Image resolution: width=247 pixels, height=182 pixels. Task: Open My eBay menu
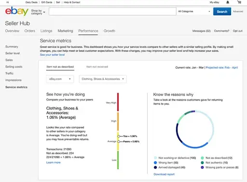click(x=214, y=2)
